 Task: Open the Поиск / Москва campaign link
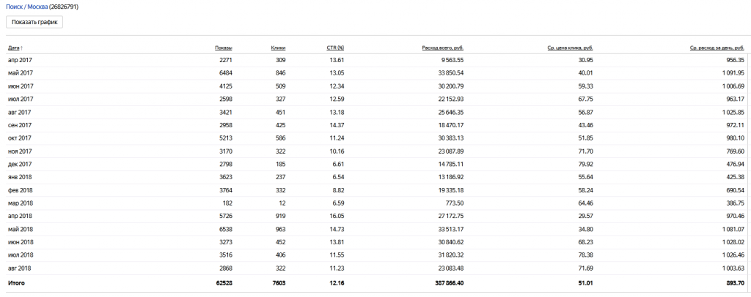tap(26, 7)
